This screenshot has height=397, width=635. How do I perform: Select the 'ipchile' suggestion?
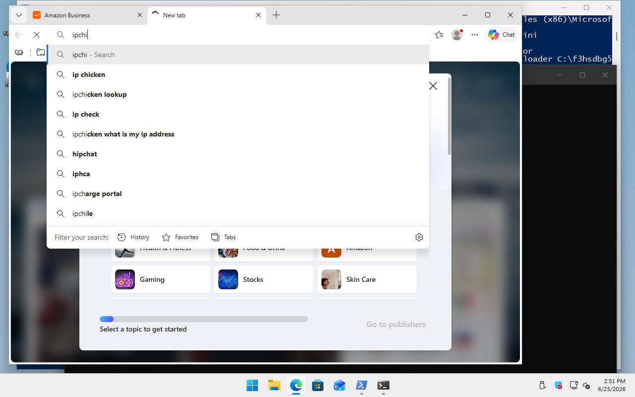[x=238, y=213]
